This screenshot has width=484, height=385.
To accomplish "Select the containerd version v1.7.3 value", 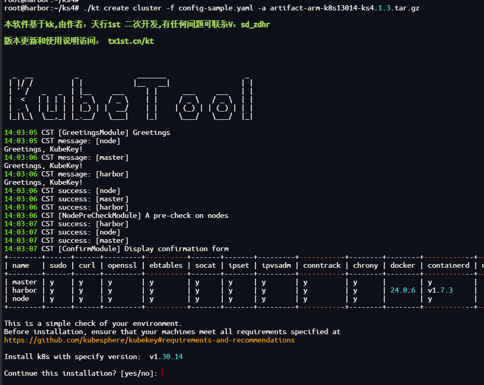I will click(x=440, y=290).
